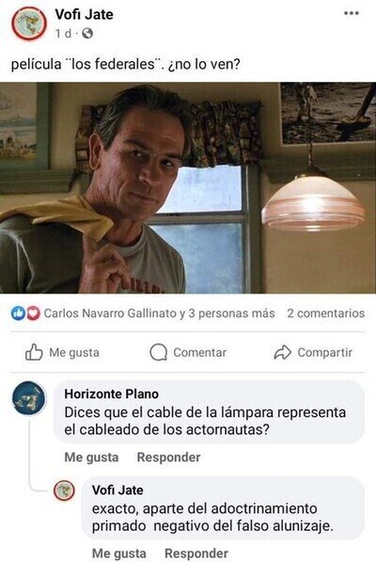
Task: Click the thumbs-up Me gusta icon
Action: click(34, 352)
